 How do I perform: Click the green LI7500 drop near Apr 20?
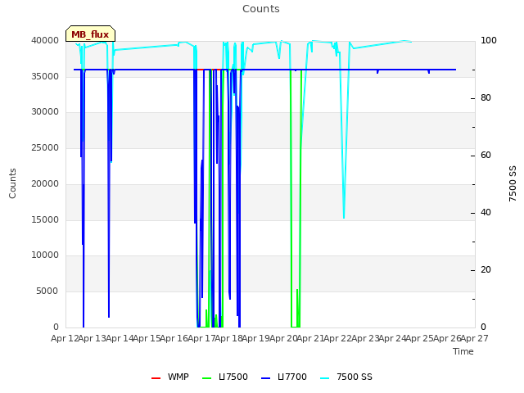tap(296, 201)
